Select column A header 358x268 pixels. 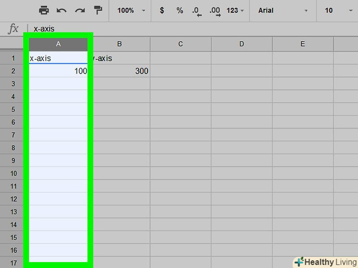(58, 44)
